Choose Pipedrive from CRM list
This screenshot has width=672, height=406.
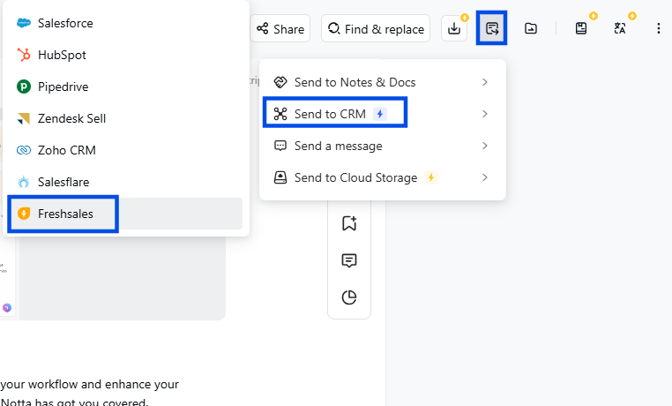coord(125,86)
